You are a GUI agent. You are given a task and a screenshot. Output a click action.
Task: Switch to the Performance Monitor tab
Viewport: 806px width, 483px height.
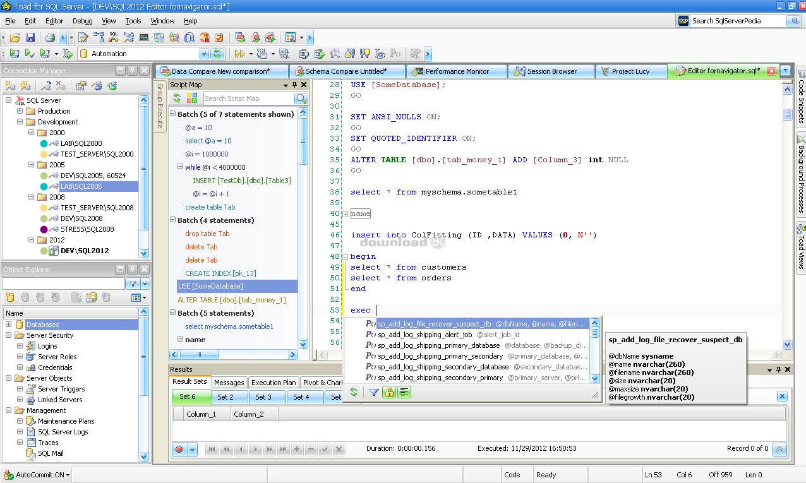click(x=457, y=71)
